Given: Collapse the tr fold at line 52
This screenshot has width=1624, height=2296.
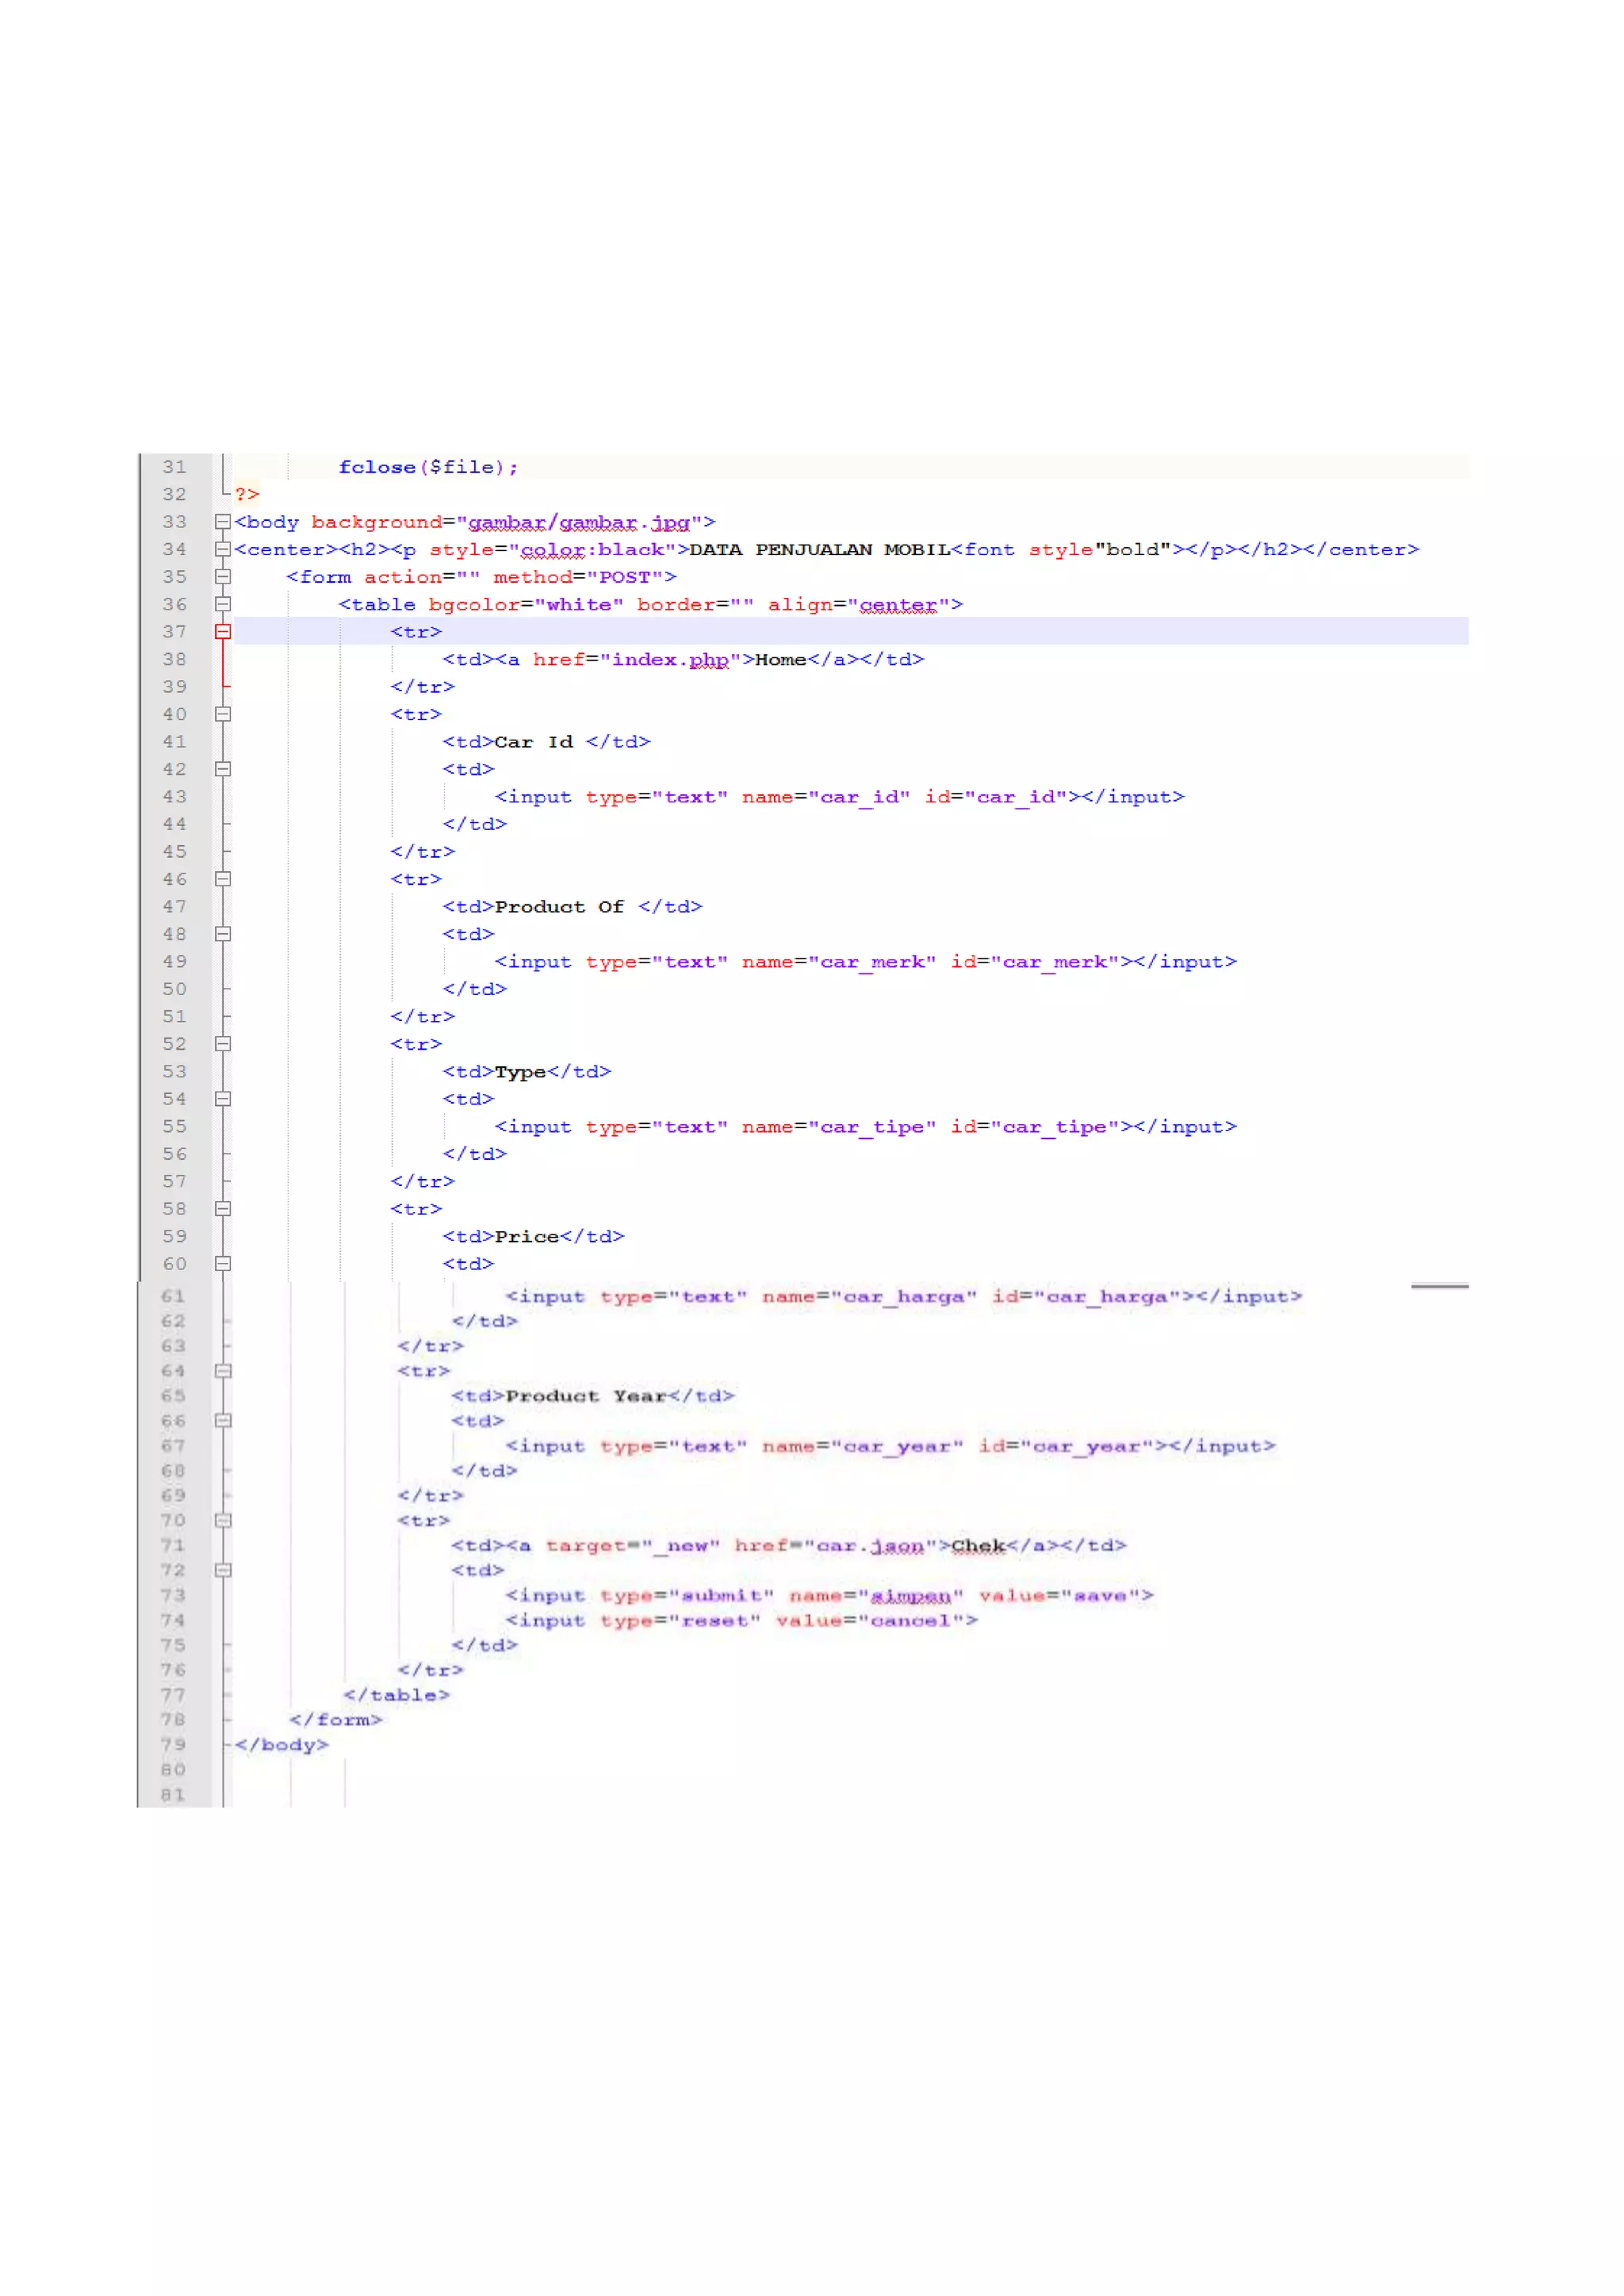Looking at the screenshot, I should (x=223, y=1044).
